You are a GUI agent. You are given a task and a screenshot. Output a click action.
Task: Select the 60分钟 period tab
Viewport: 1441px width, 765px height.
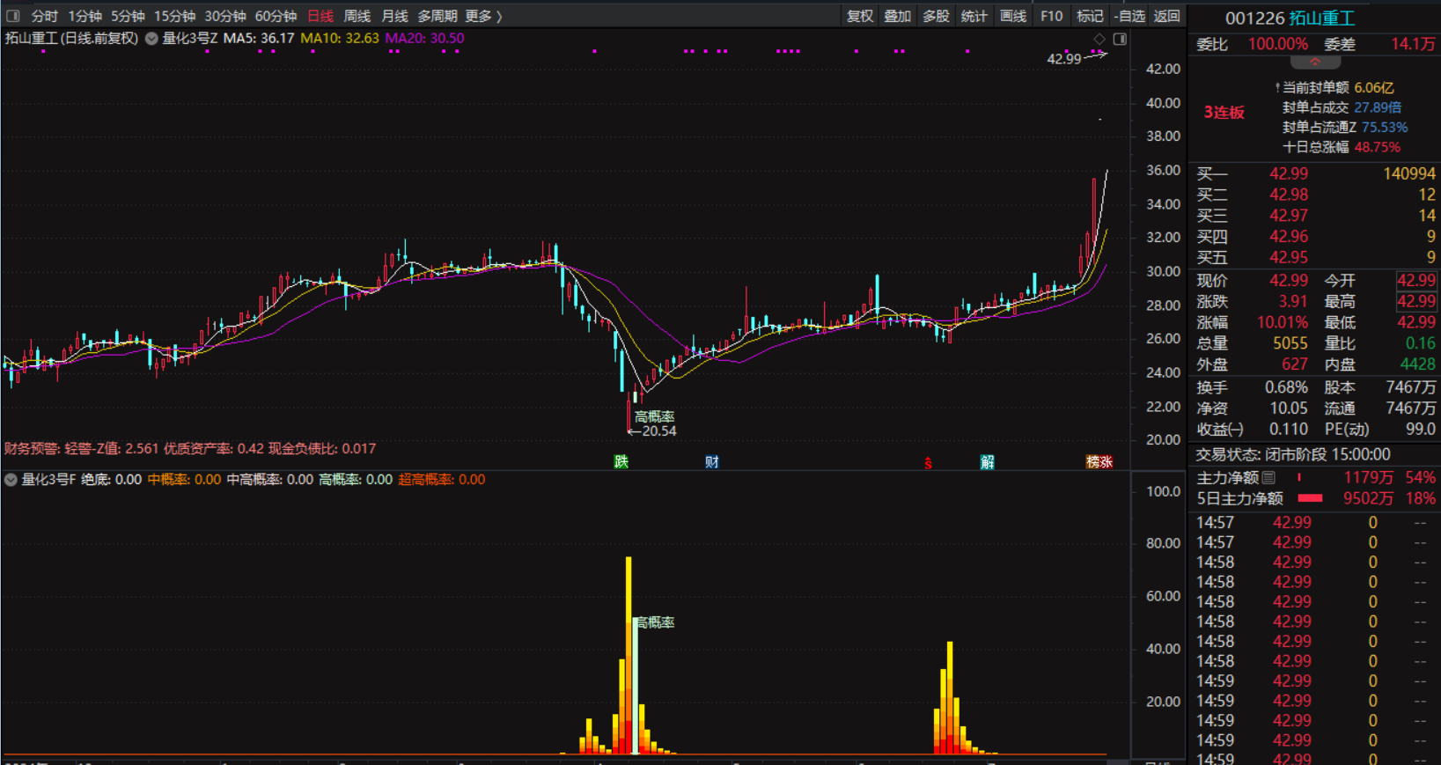[x=276, y=16]
